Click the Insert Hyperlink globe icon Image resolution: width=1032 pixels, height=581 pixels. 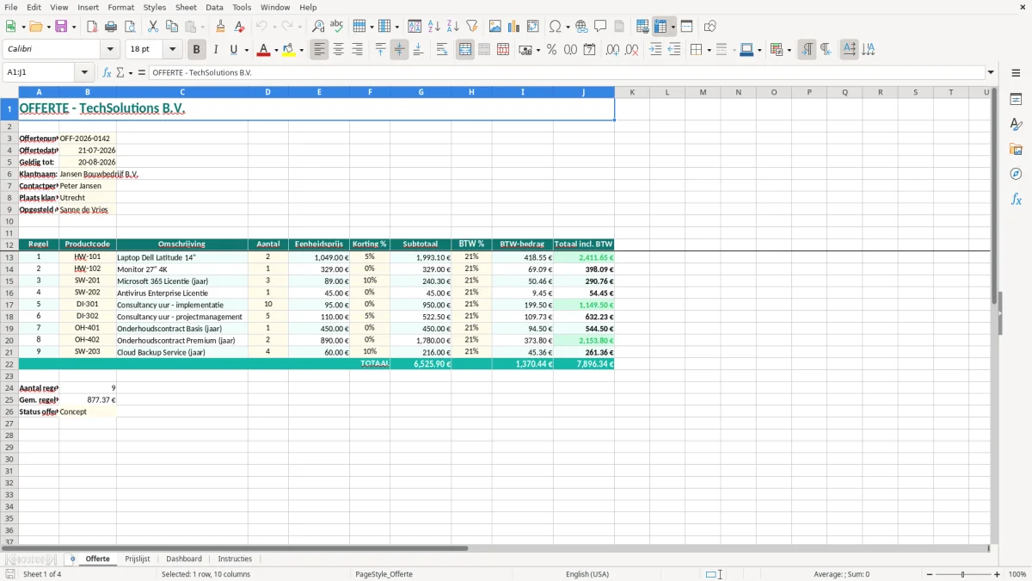pos(581,27)
